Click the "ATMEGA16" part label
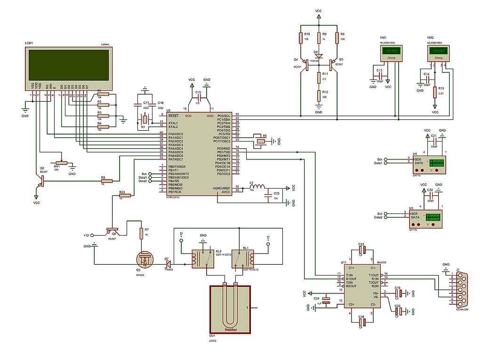Viewport: 482px width, 355px height. pyautogui.click(x=173, y=197)
